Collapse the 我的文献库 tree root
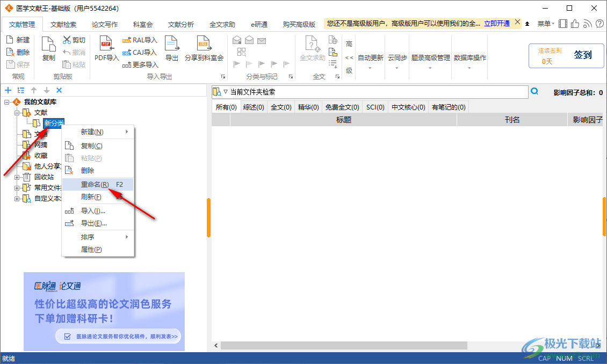The width and height of the screenshot is (607, 364). (7, 102)
